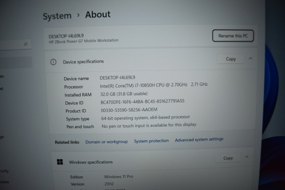This screenshot has height=190, width=285.
Task: Open the Domain or workgroup link
Action: (107, 142)
